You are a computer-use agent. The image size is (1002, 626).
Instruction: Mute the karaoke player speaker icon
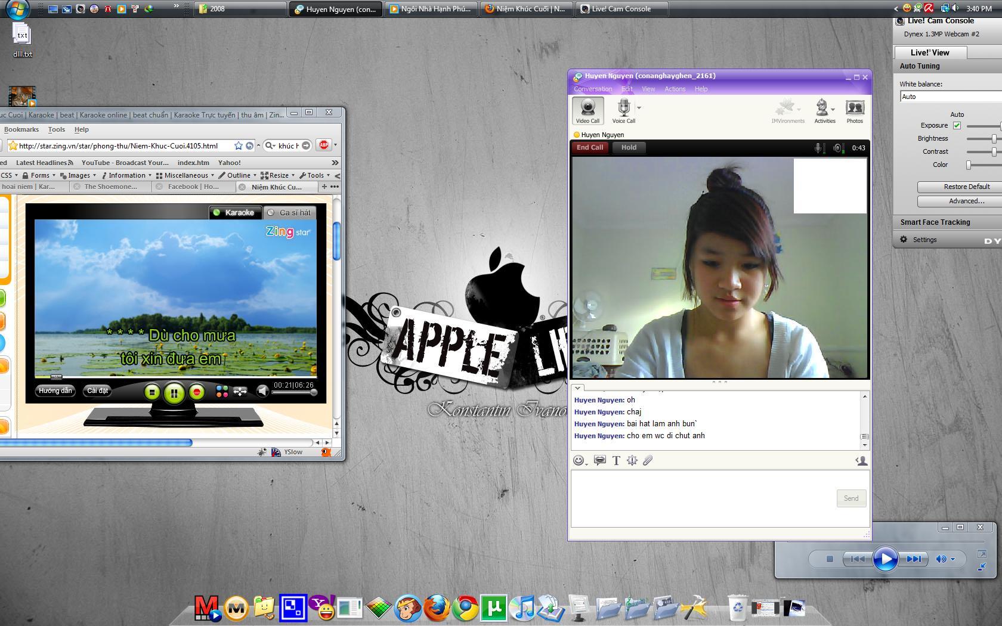(262, 391)
